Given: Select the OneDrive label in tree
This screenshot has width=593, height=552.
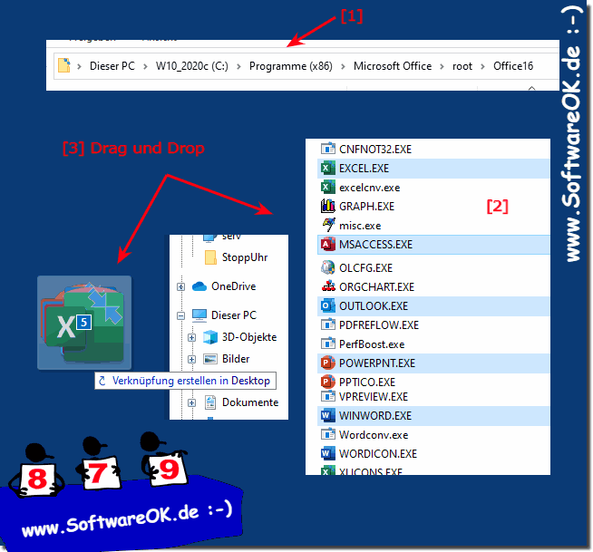Looking at the screenshot, I should [x=234, y=286].
